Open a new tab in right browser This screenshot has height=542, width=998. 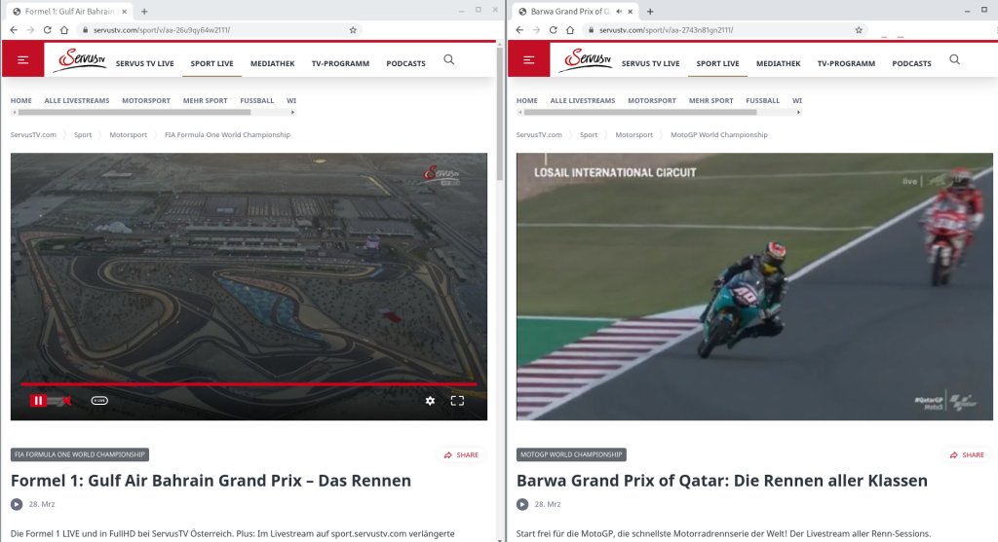(x=650, y=12)
